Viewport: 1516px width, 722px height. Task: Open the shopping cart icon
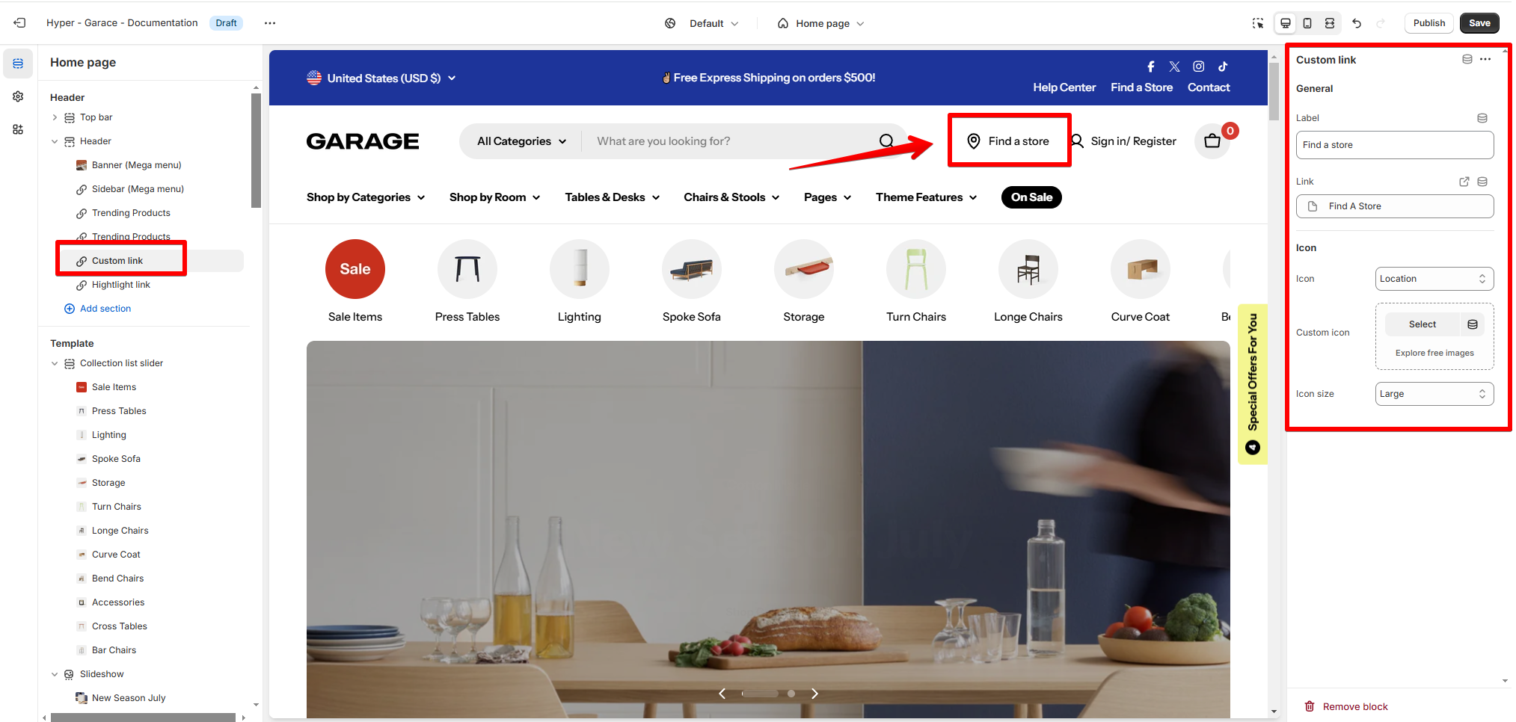pyautogui.click(x=1212, y=141)
